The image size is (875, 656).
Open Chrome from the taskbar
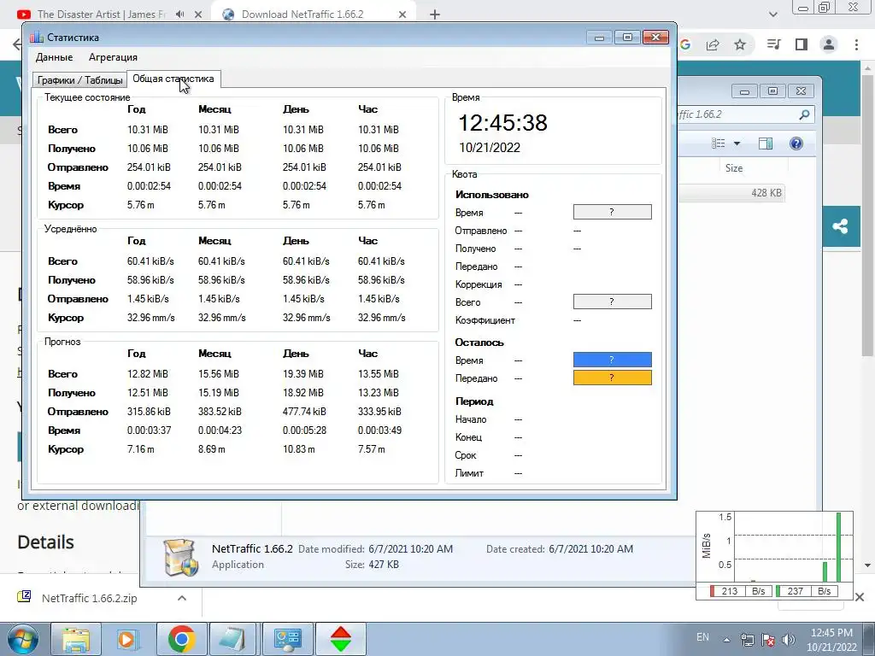point(181,639)
